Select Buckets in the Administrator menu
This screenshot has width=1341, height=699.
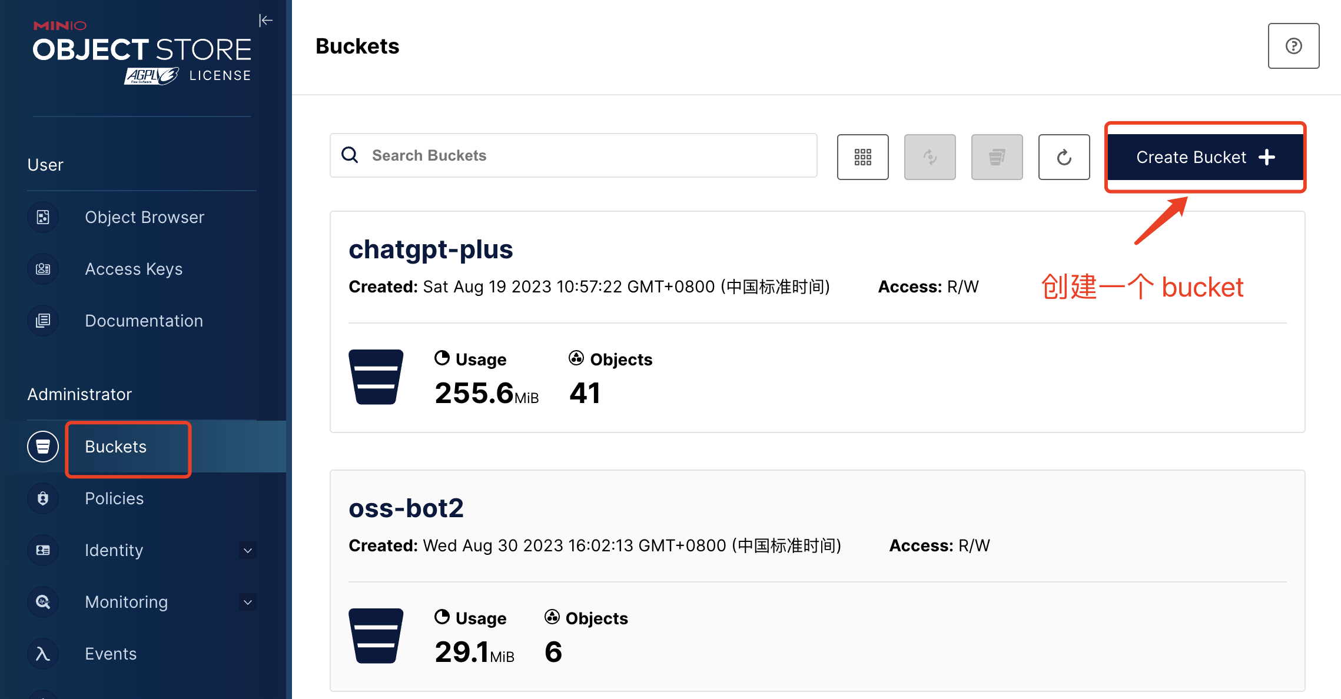(116, 447)
